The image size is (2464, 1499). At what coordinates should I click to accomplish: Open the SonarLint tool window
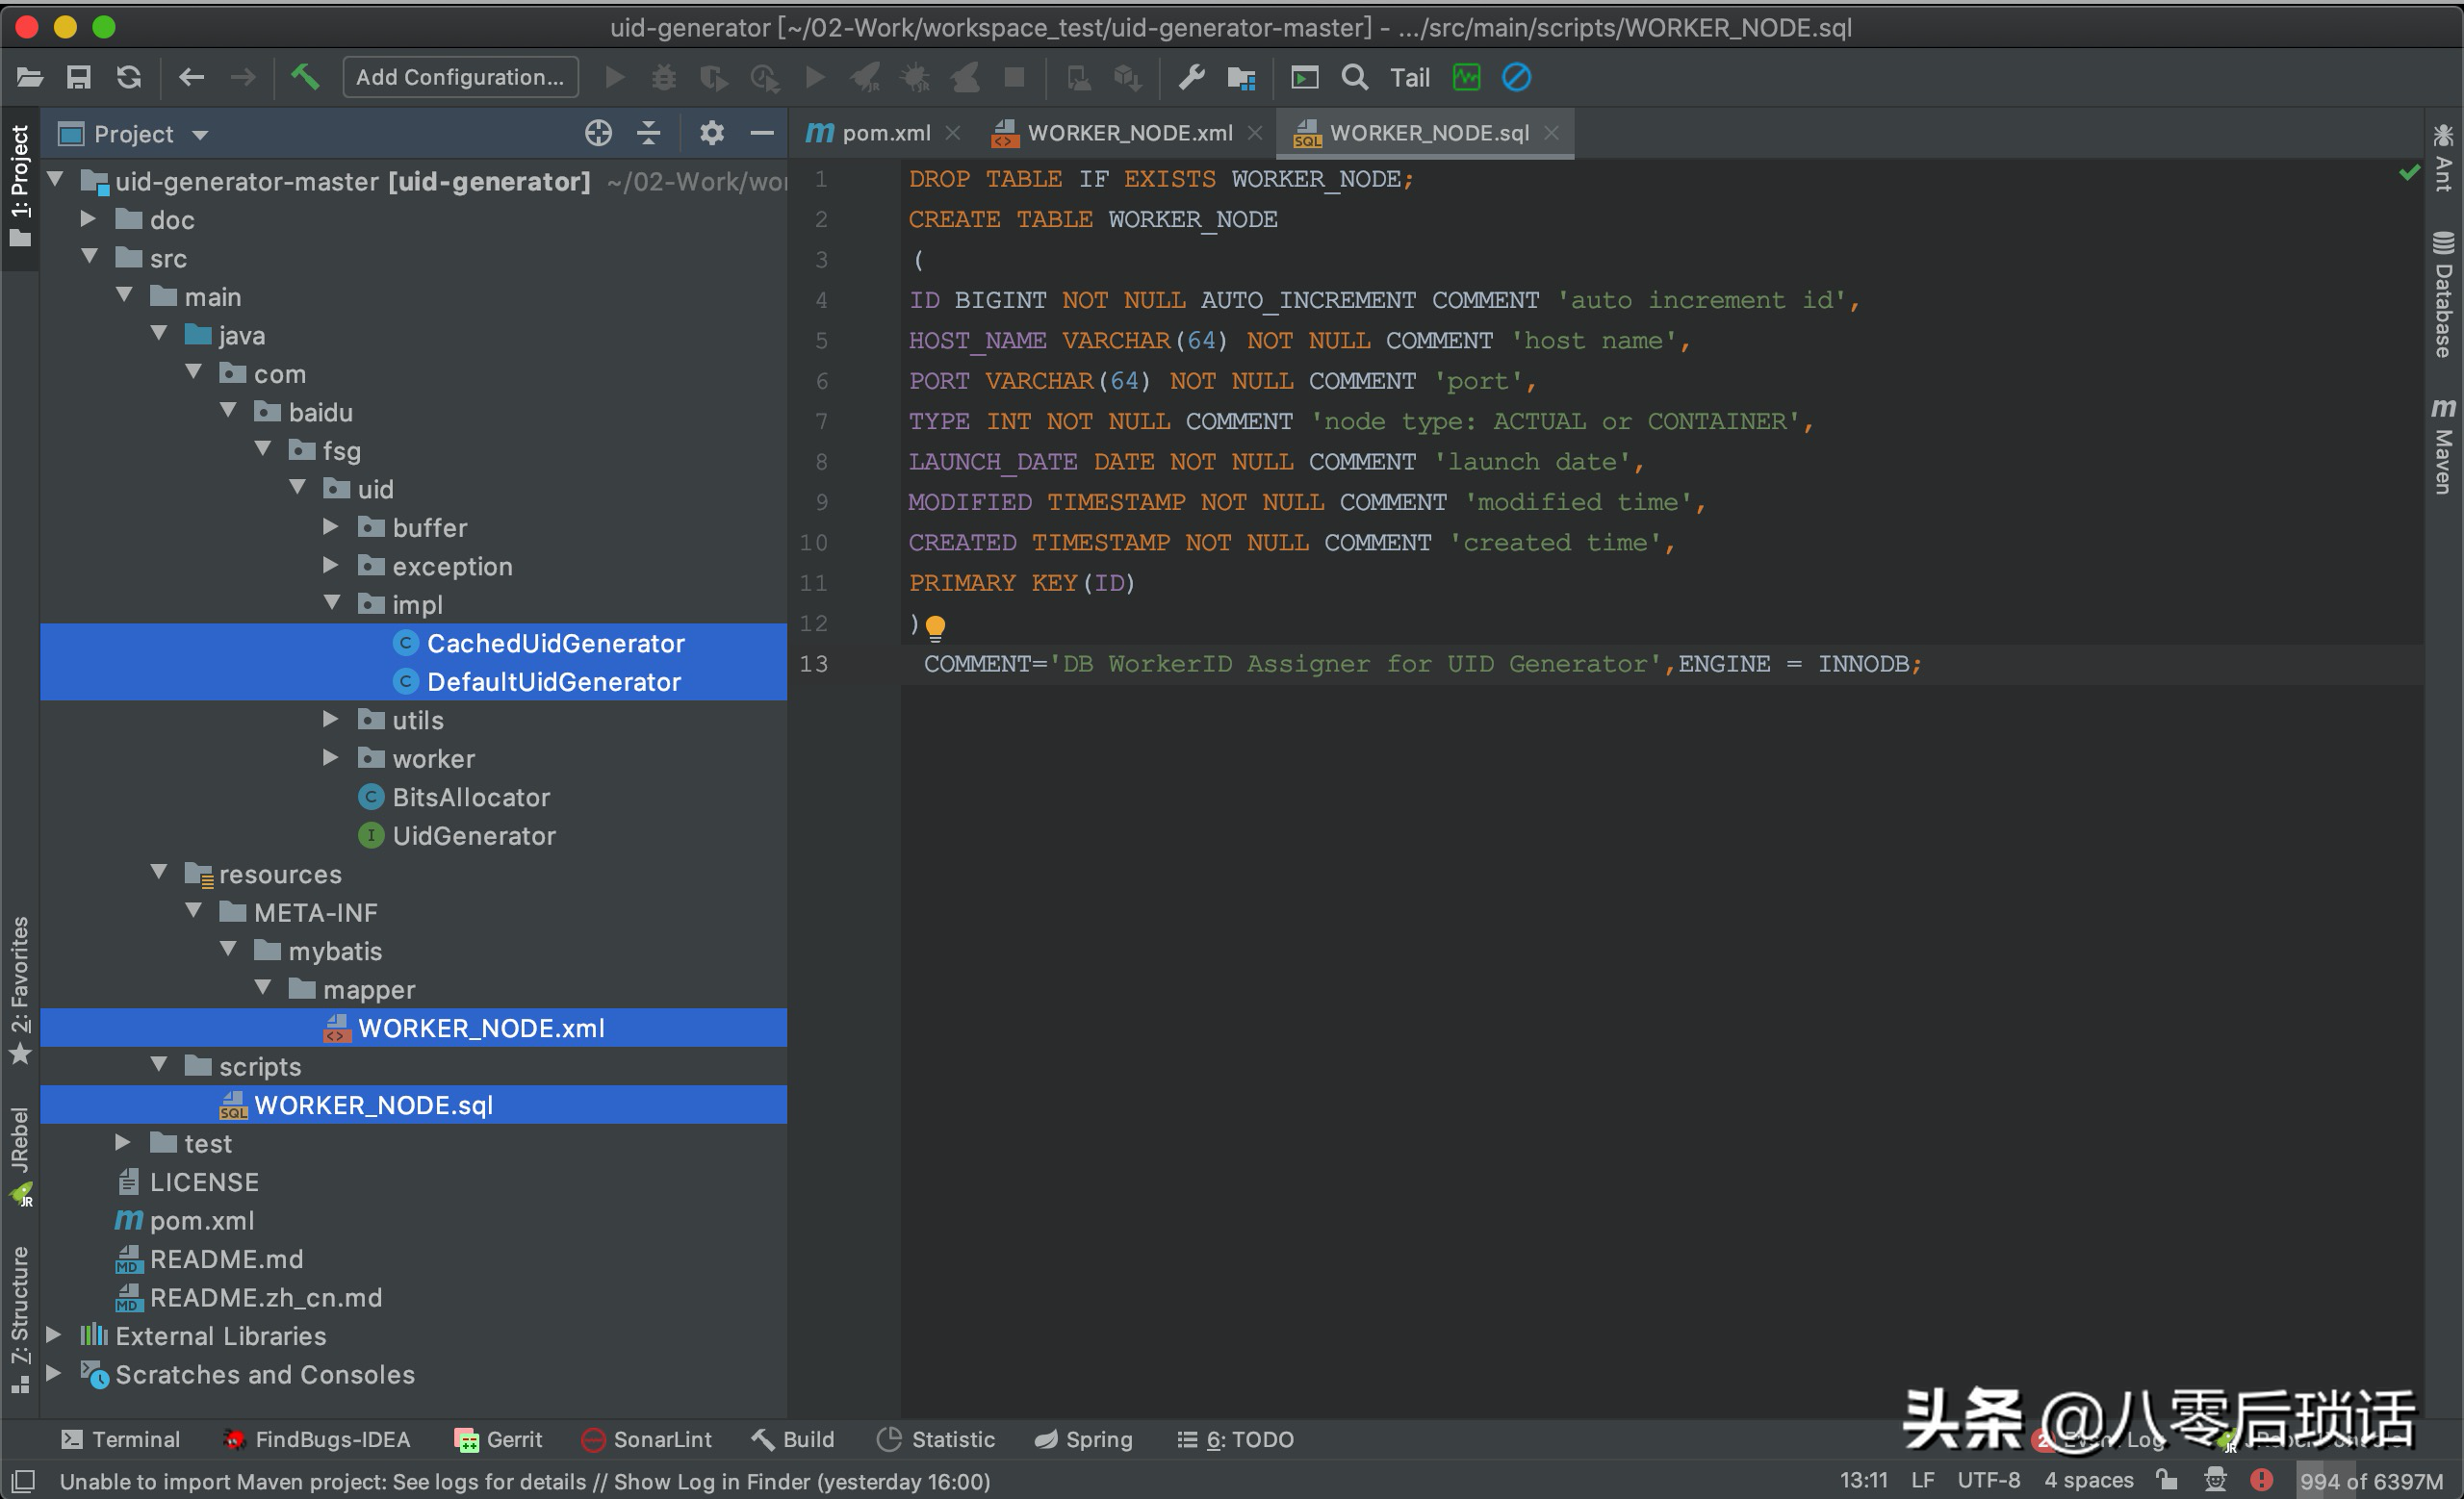click(646, 1439)
